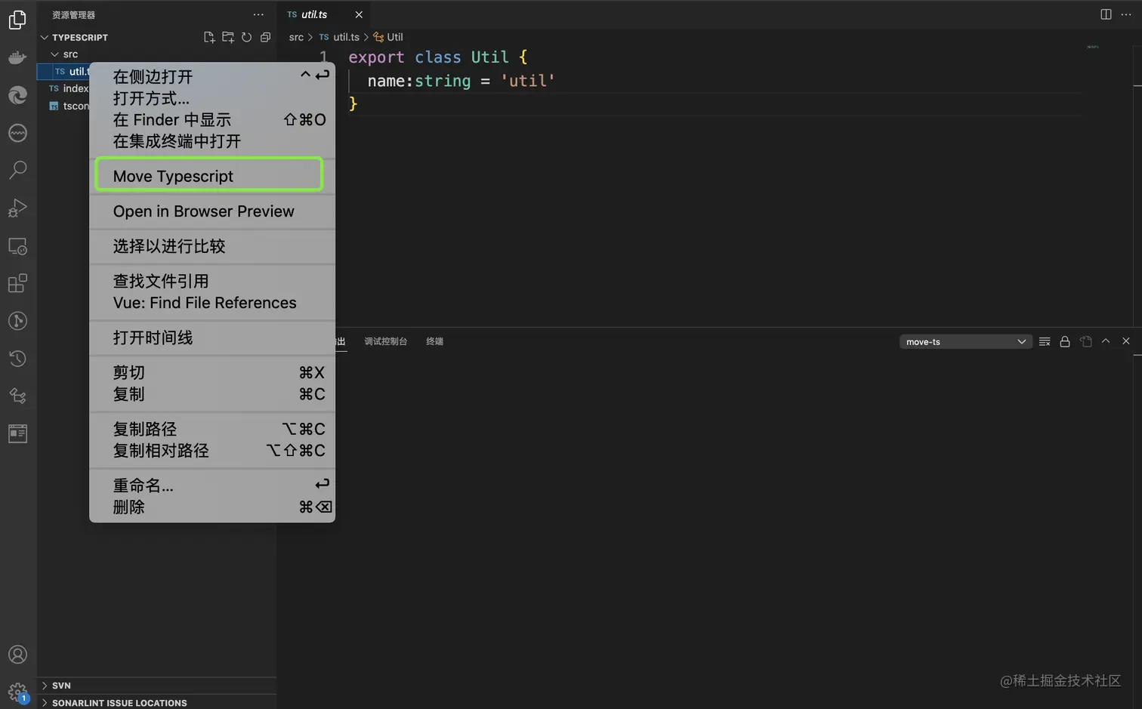1142x709 pixels.
Task: Open output log in editor
Action: coord(1086,341)
